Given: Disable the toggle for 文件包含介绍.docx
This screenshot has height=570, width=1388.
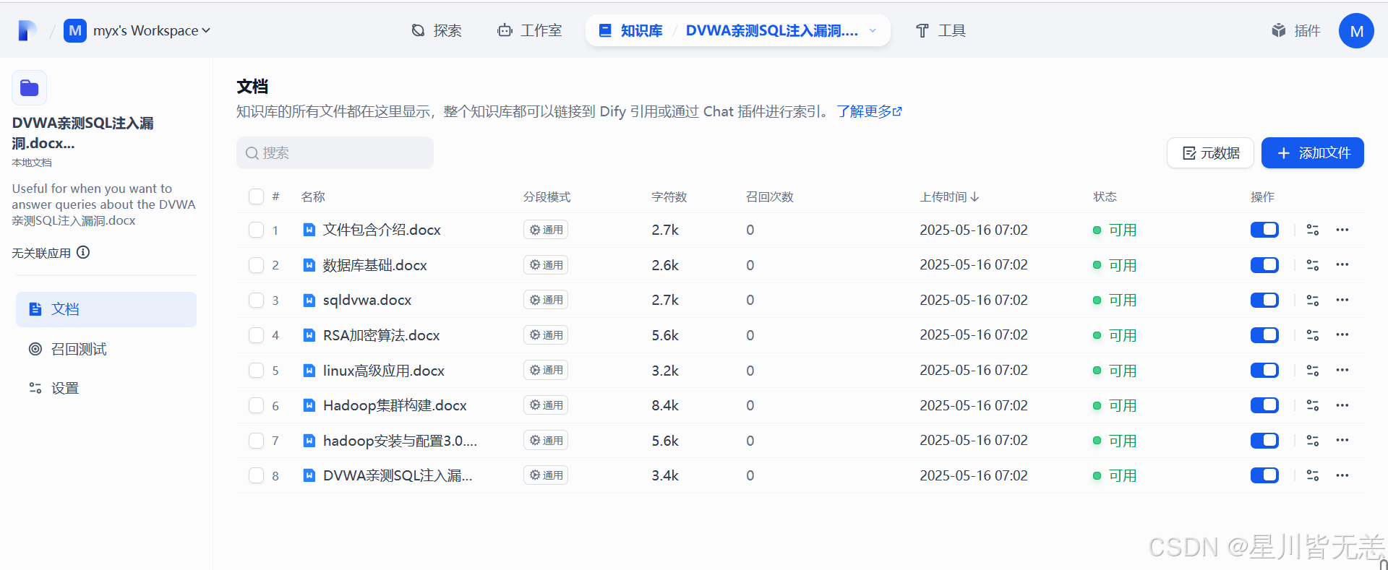Looking at the screenshot, I should coord(1264,230).
